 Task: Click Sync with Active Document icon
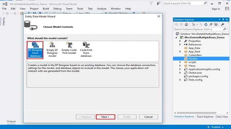[x=201, y=24]
